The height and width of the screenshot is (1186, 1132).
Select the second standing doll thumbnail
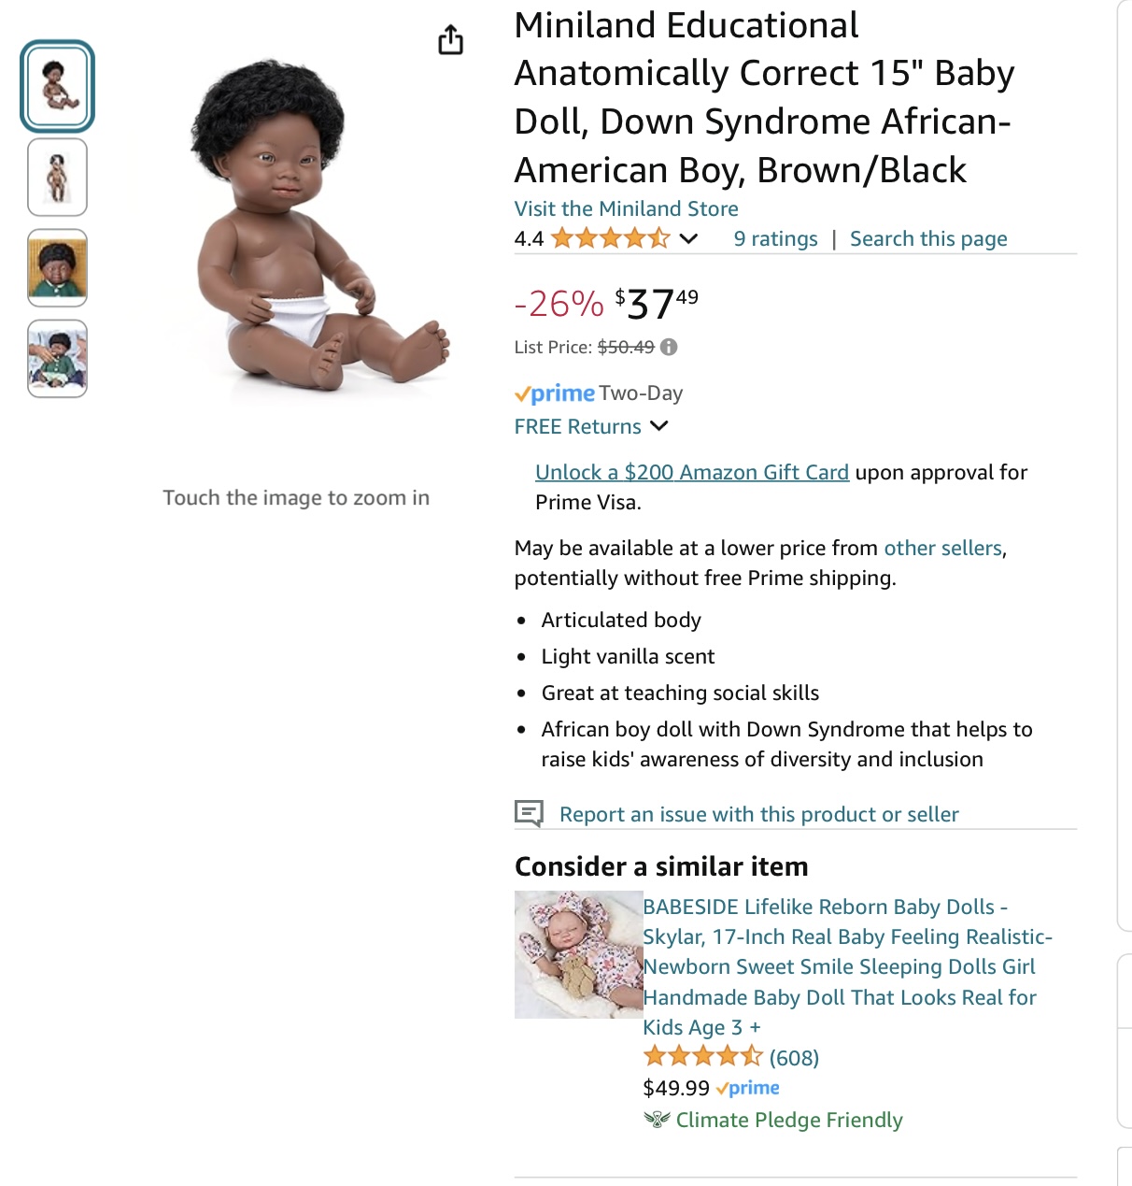point(57,178)
